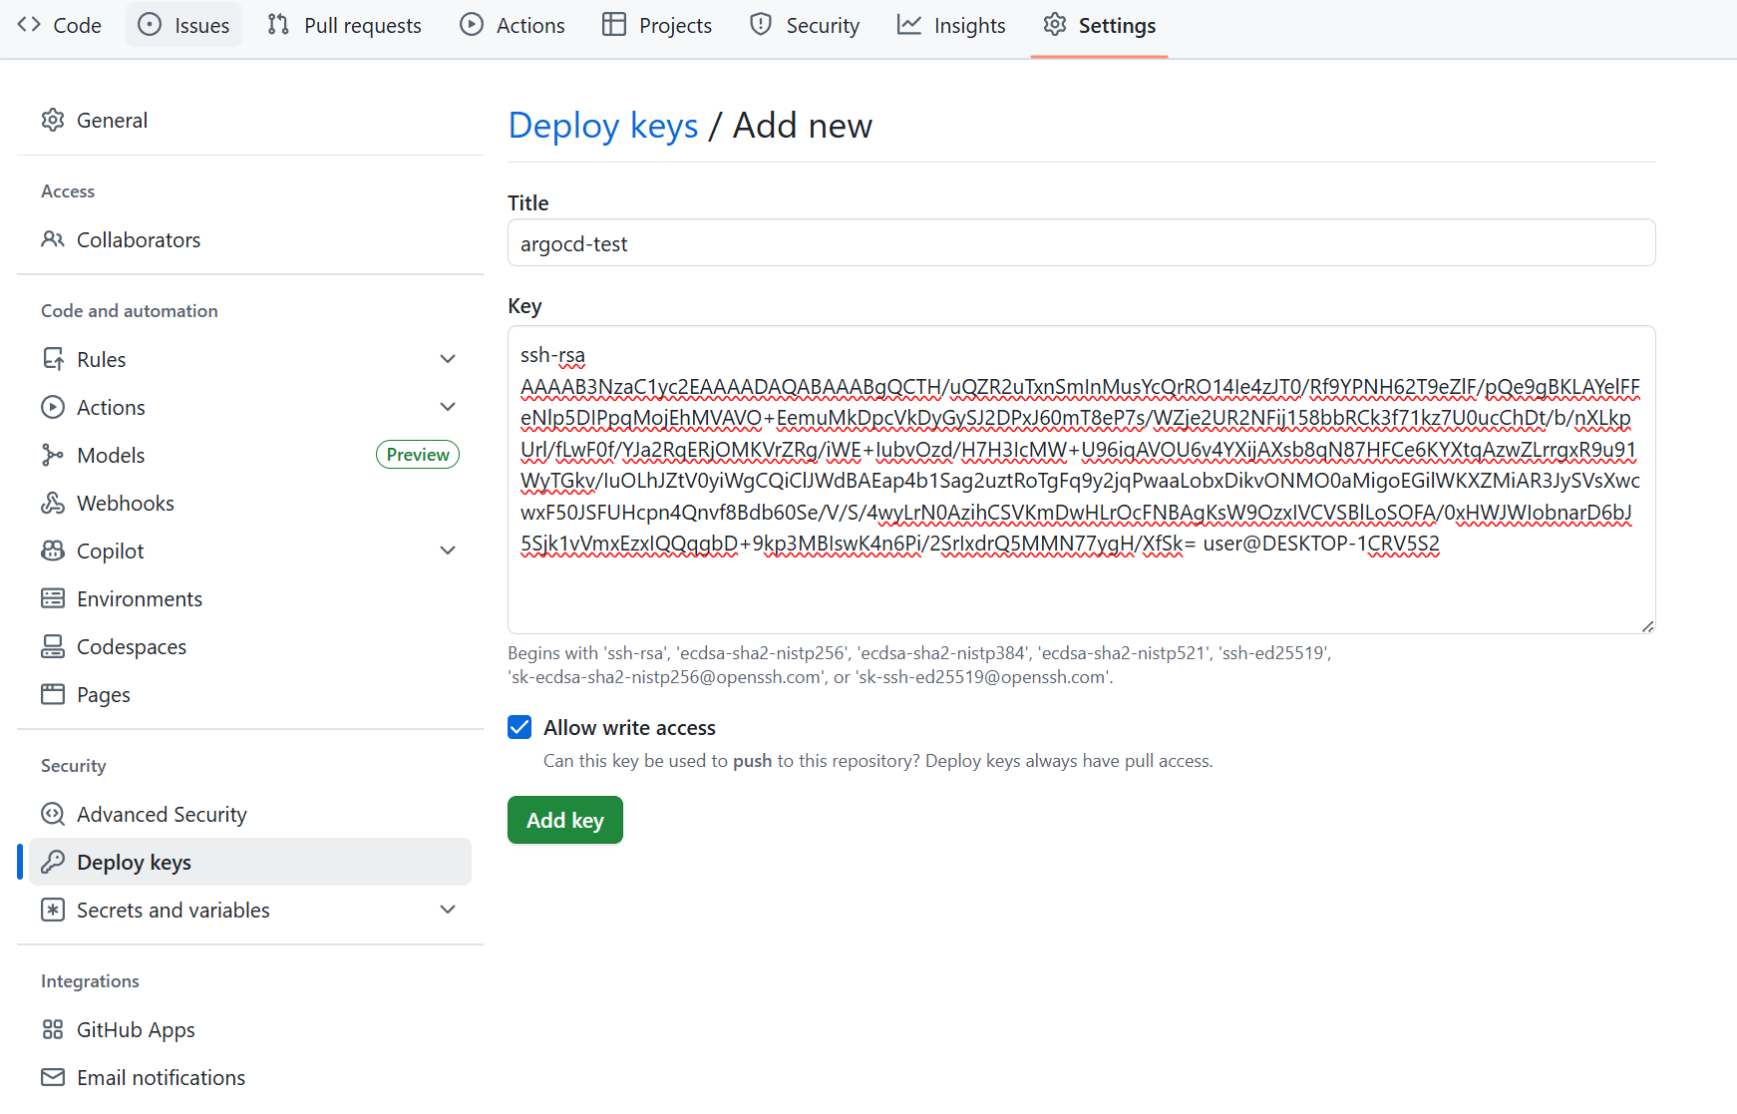This screenshot has height=1114, width=1737.
Task: Click the Projects table icon
Action: click(614, 25)
